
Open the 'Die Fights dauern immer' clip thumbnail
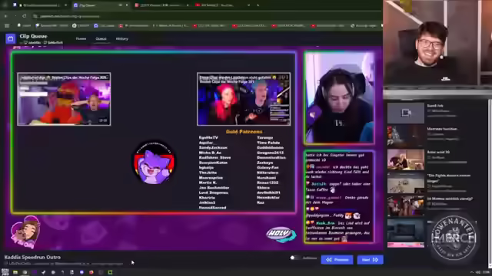[406, 182]
